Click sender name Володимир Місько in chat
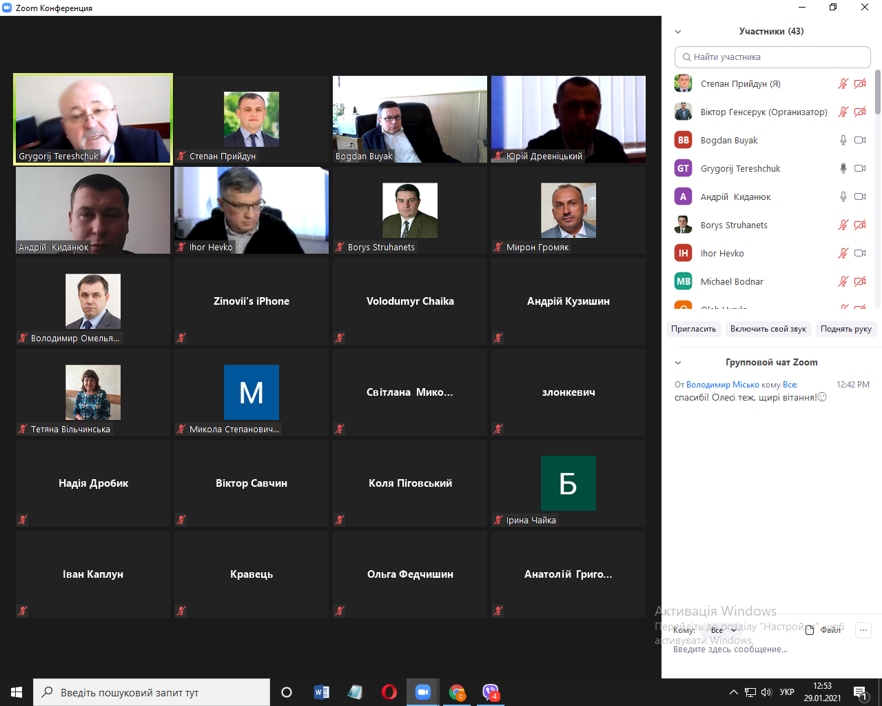882x706 pixels. point(722,385)
